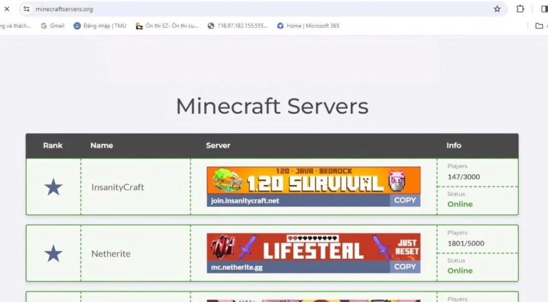Copy the join.insanitycraft.net address
This screenshot has width=548, height=302.
click(405, 200)
